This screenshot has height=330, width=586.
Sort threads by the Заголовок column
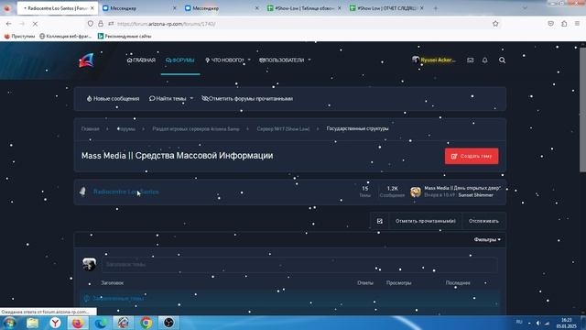pyautogui.click(x=112, y=283)
